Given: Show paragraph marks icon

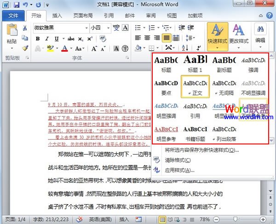Looking at the screenshot, I should pyautogui.click(x=199, y=48).
